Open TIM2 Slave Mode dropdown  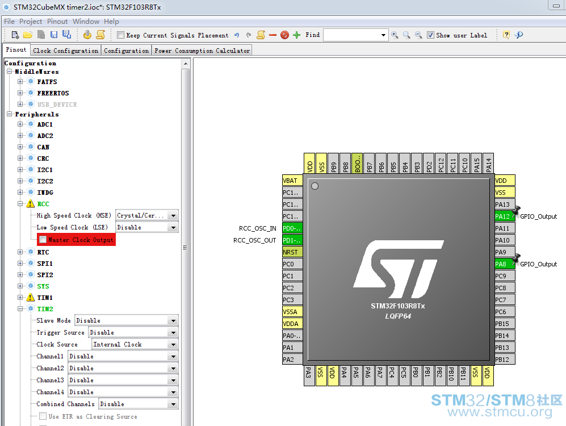click(127, 320)
